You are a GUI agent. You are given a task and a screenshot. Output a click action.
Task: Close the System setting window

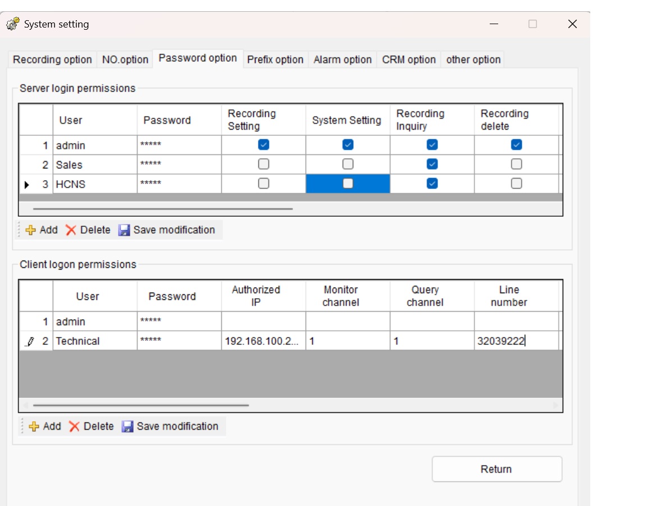[573, 24]
